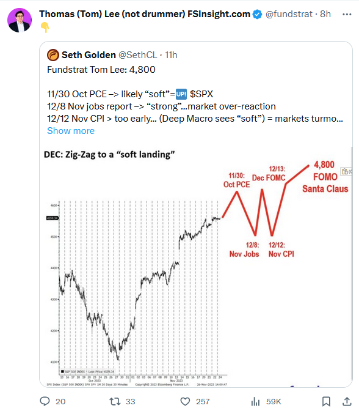The height and width of the screenshot is (411, 359).
Task: Expand quoted tweet with Show more
Action: [x=71, y=131]
